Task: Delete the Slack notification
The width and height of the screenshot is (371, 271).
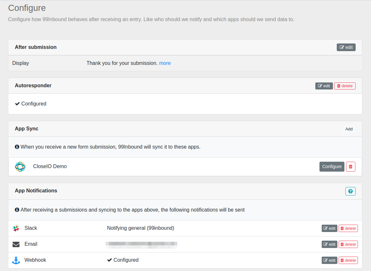Action: pyautogui.click(x=348, y=228)
